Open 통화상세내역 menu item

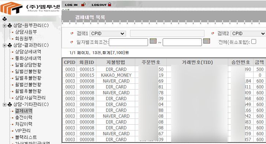click(x=28, y=58)
